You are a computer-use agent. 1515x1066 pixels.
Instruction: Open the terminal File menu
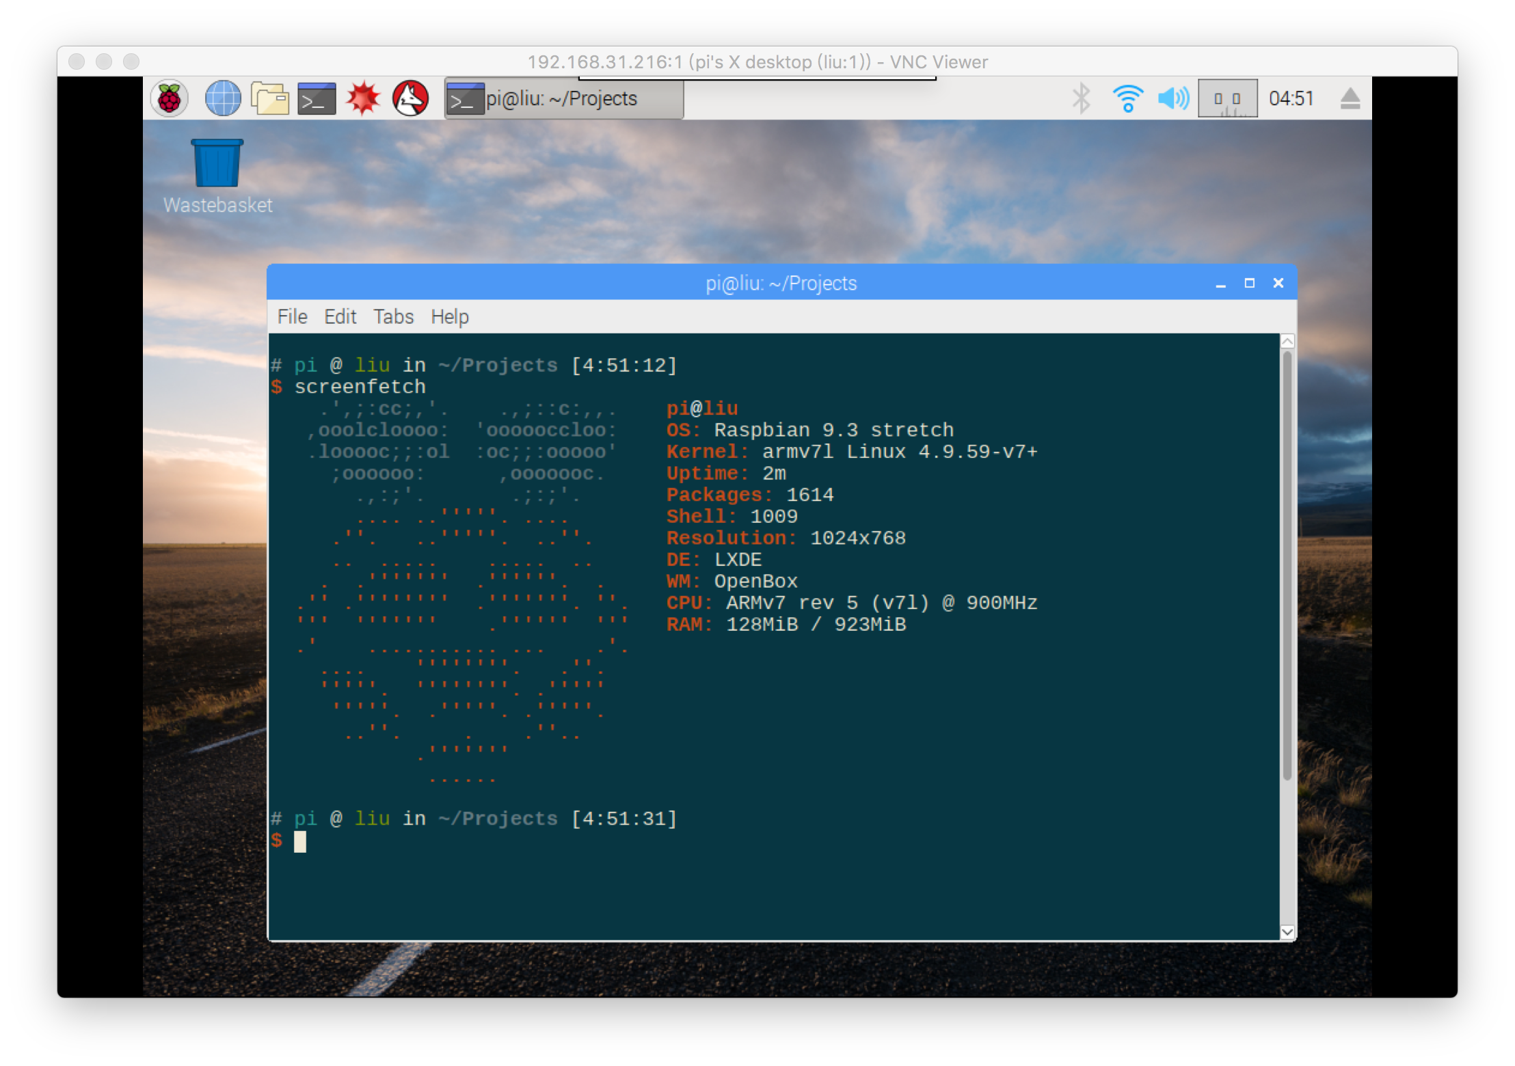pyautogui.click(x=292, y=317)
